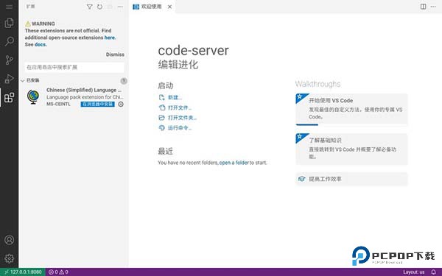The image size is (442, 276).
Task: Close the 欢迎使用 tab
Action: point(169,7)
